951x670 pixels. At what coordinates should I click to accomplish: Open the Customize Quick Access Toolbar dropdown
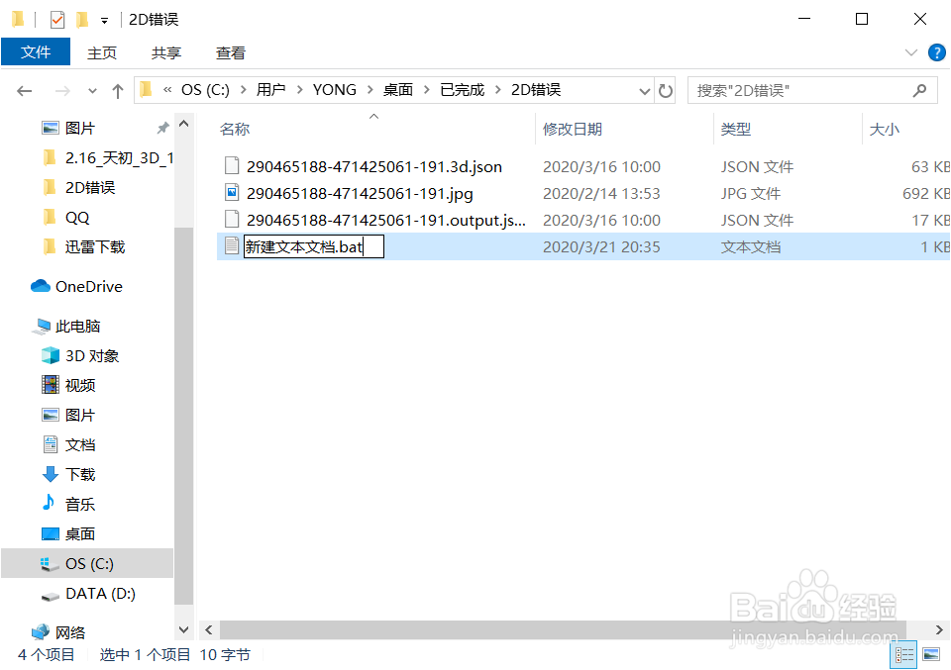pyautogui.click(x=104, y=21)
